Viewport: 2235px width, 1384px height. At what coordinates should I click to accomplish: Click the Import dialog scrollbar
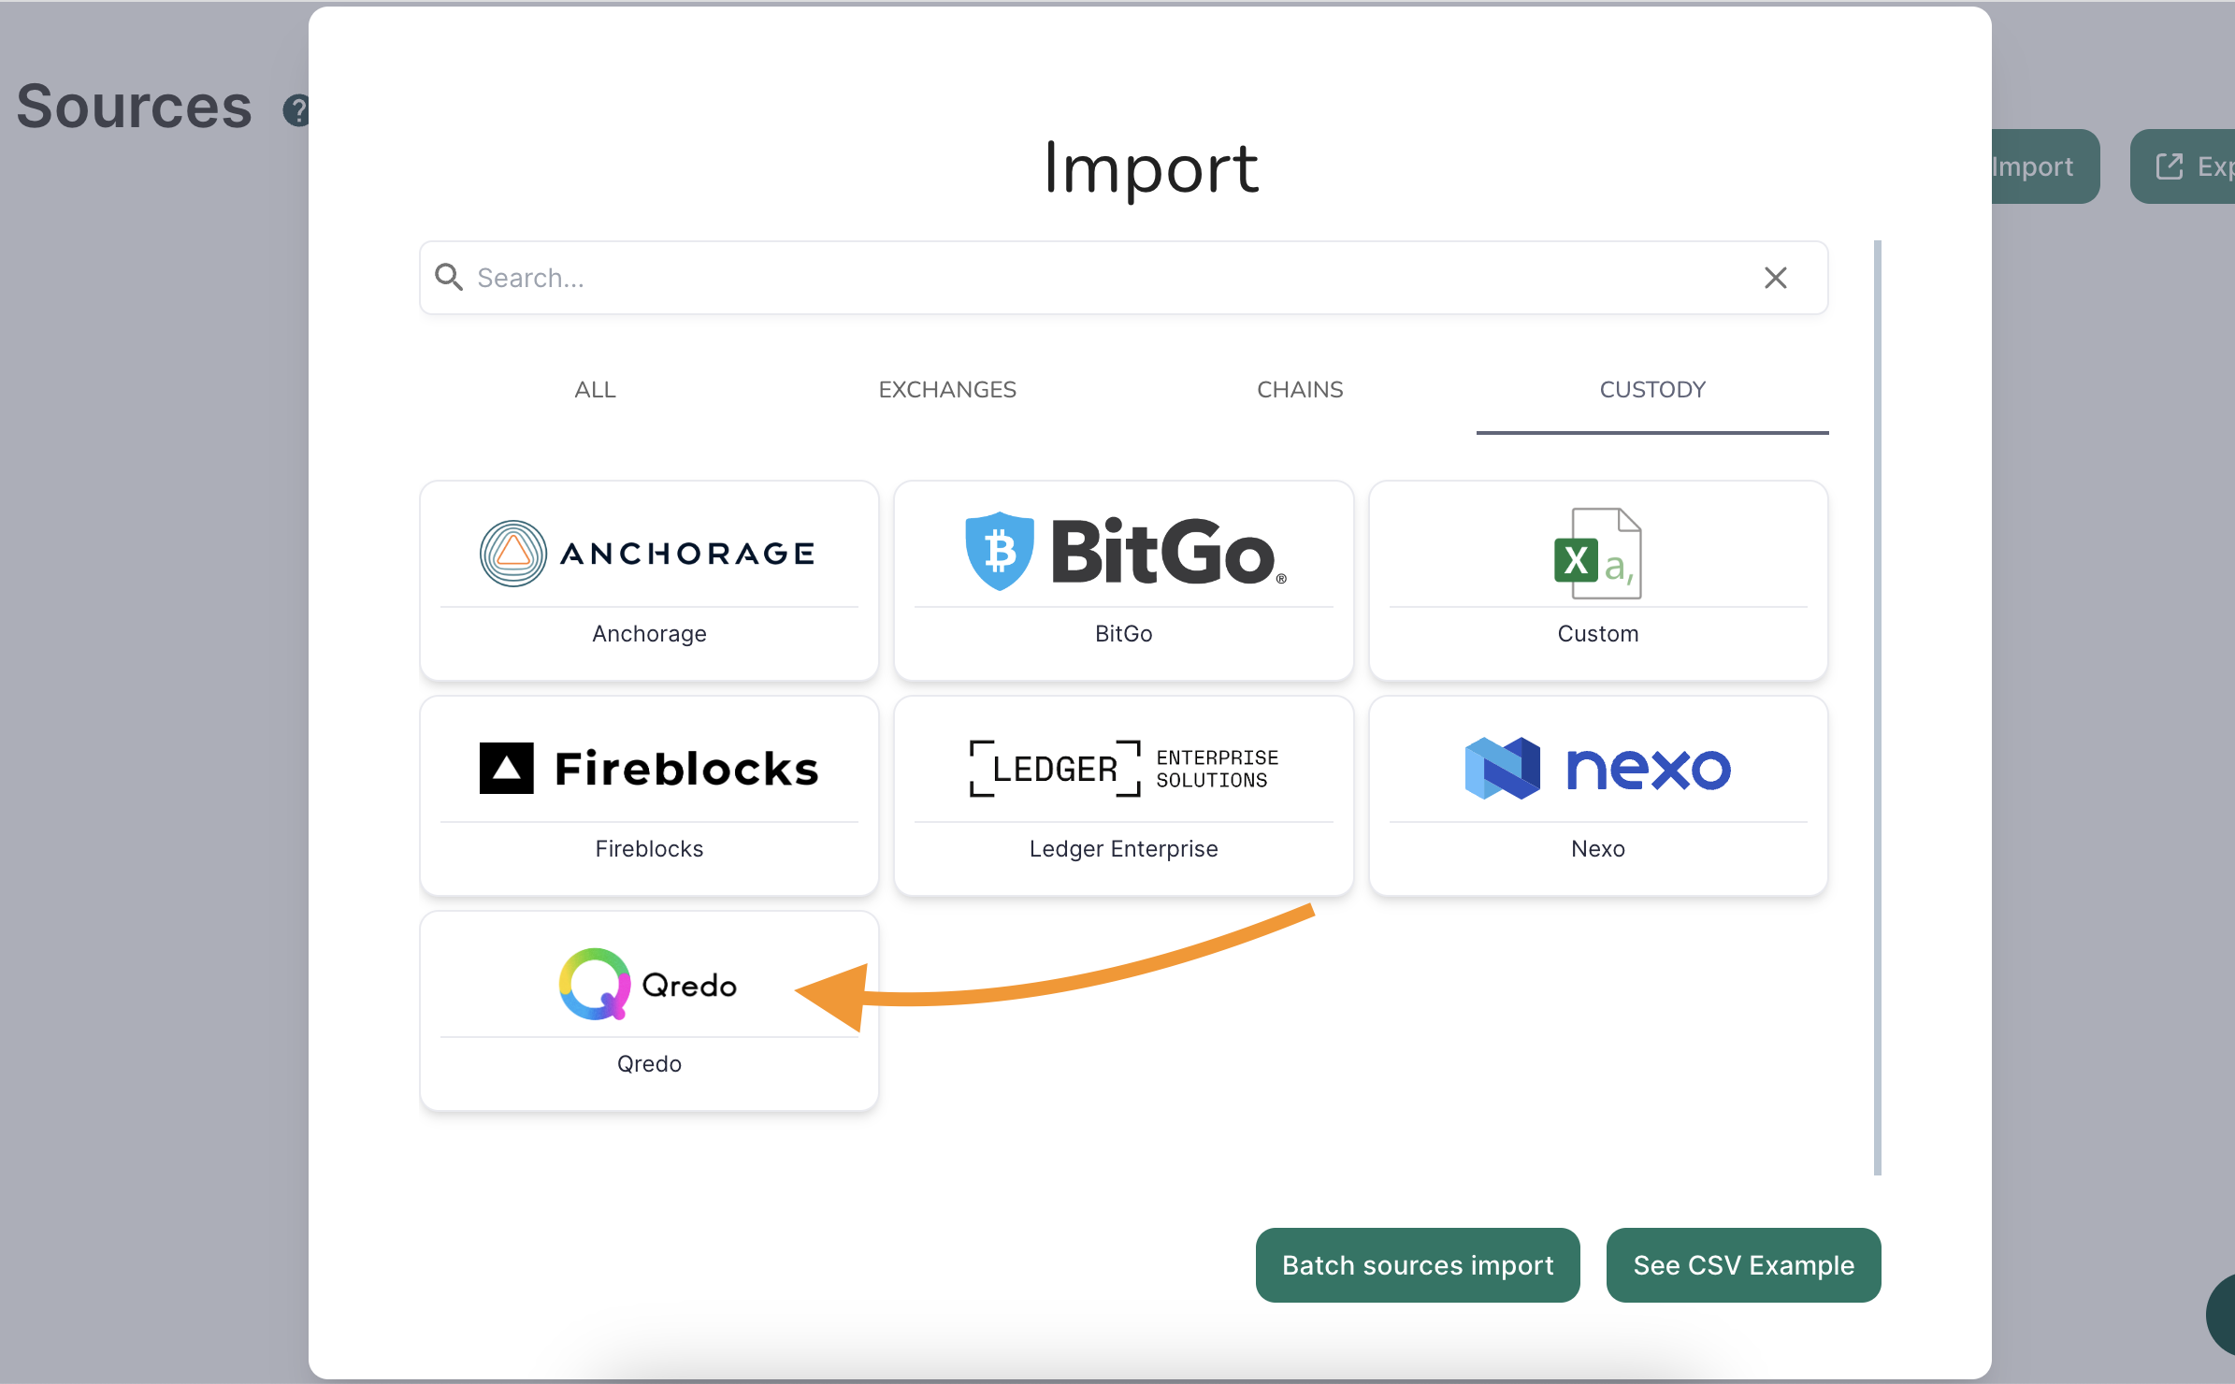pos(1877,708)
